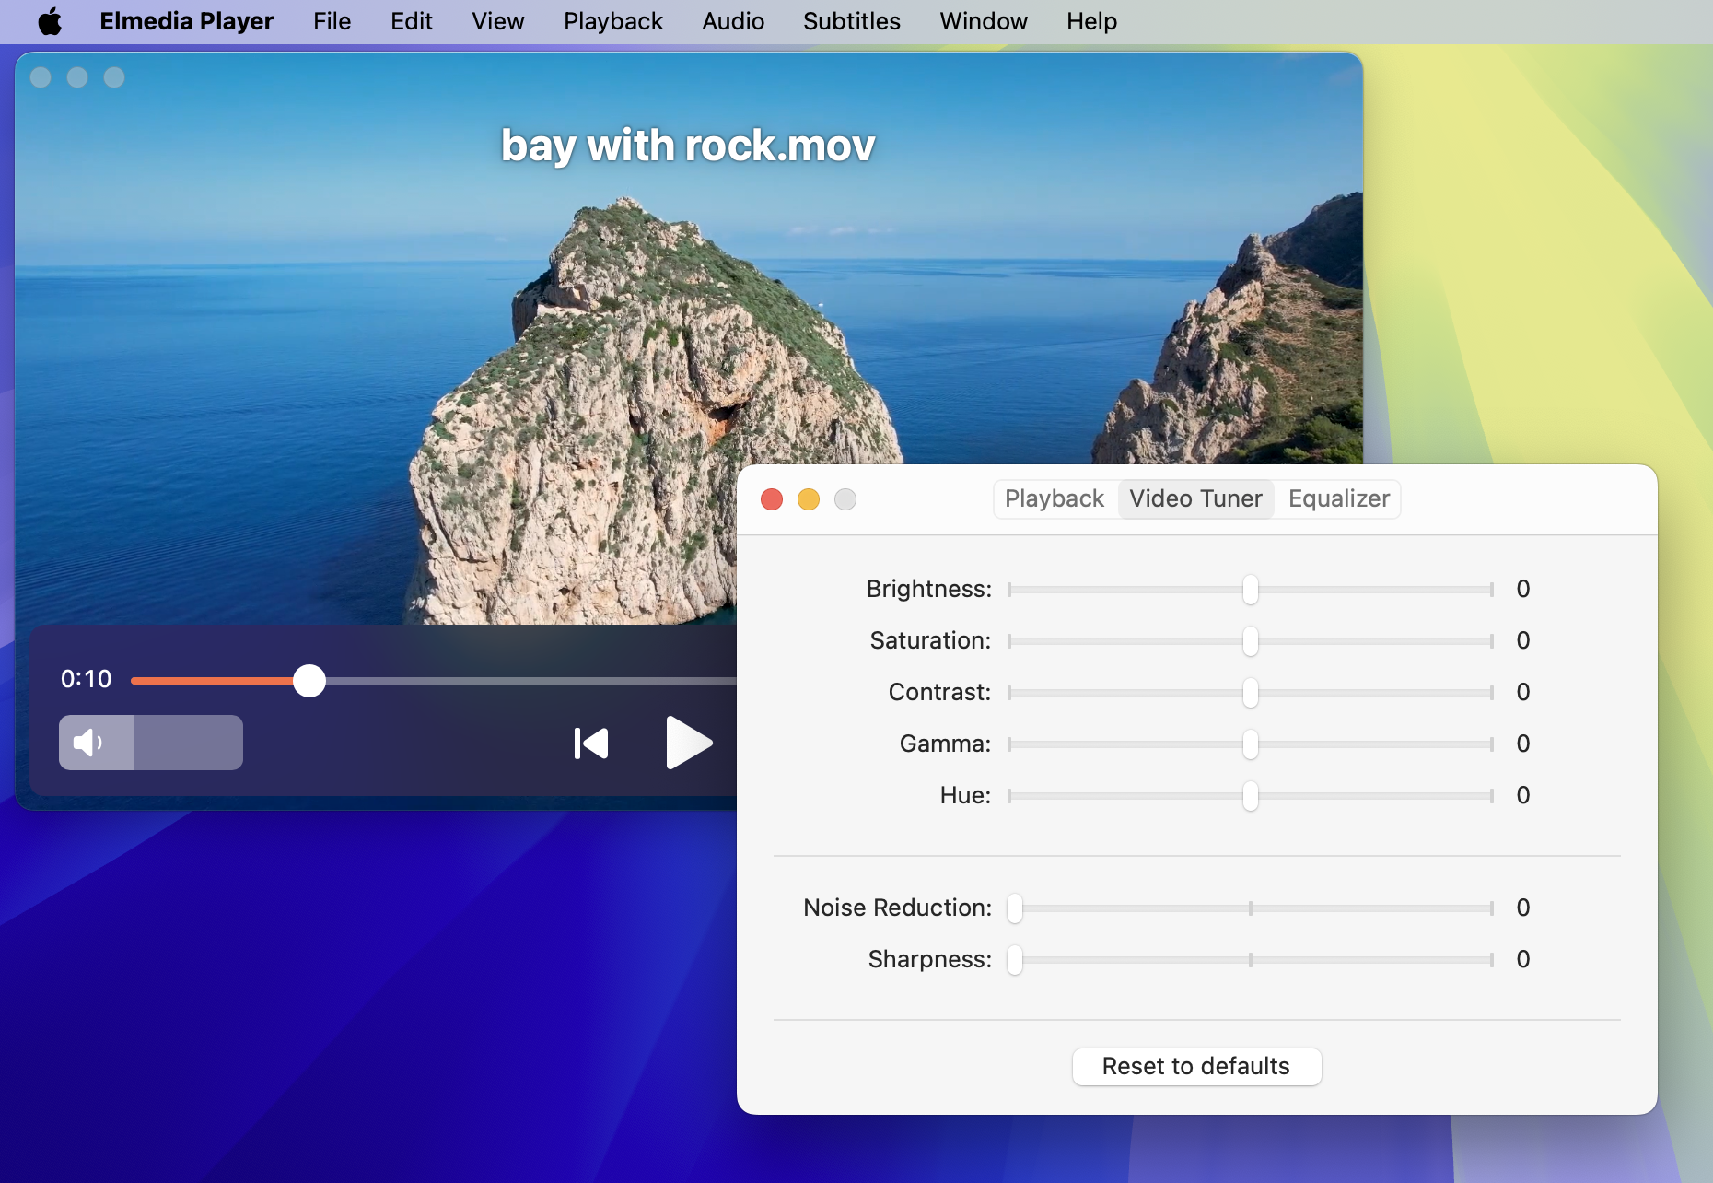Viewport: 1713px width, 1183px height.
Task: Select the Video Tuner tab
Action: [x=1195, y=498]
